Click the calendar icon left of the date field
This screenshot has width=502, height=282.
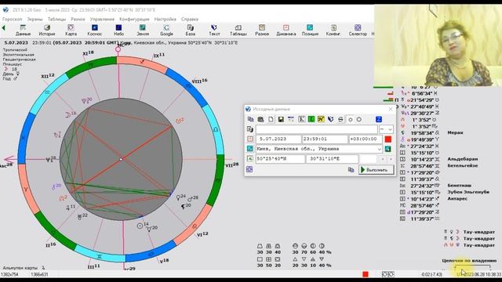(x=249, y=139)
